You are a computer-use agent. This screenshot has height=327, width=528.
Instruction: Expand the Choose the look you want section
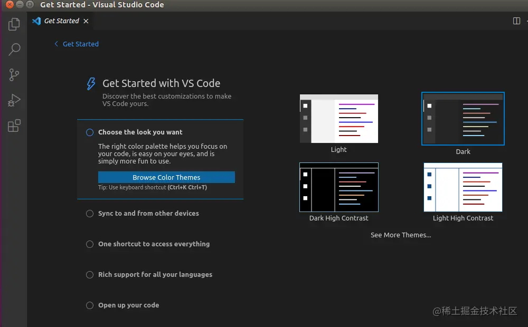[140, 132]
